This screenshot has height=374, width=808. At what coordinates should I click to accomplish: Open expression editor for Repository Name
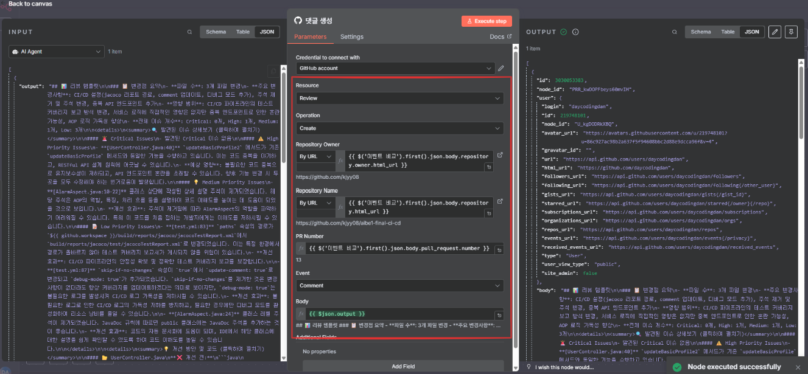click(x=490, y=214)
